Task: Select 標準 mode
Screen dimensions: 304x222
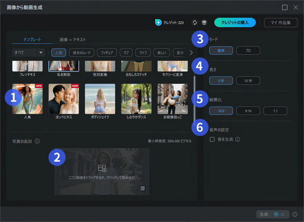Action: (221, 50)
